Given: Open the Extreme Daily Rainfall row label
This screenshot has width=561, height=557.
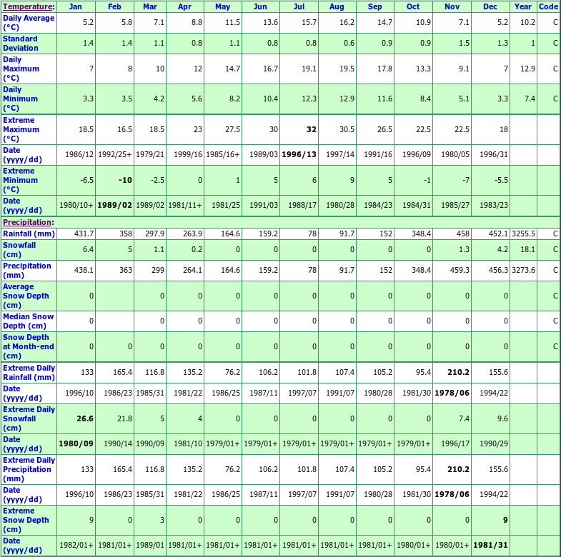Looking at the screenshot, I should [x=29, y=372].
